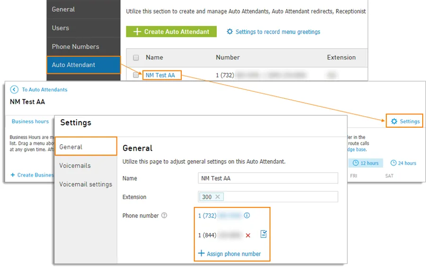Click gear icon beside record menu greetings
The image size is (426, 268).
(230, 32)
